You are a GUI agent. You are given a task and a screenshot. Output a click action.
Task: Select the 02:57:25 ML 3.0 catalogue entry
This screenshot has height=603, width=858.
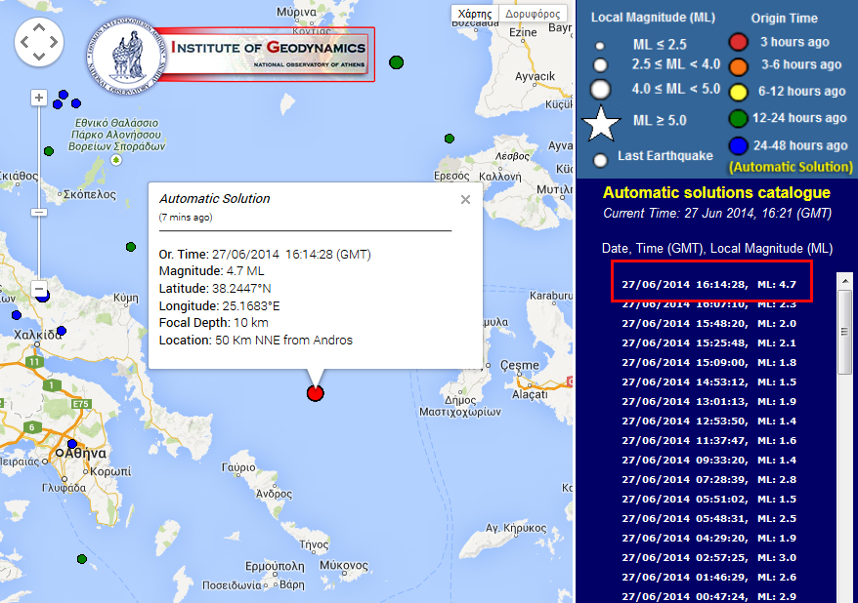(709, 557)
